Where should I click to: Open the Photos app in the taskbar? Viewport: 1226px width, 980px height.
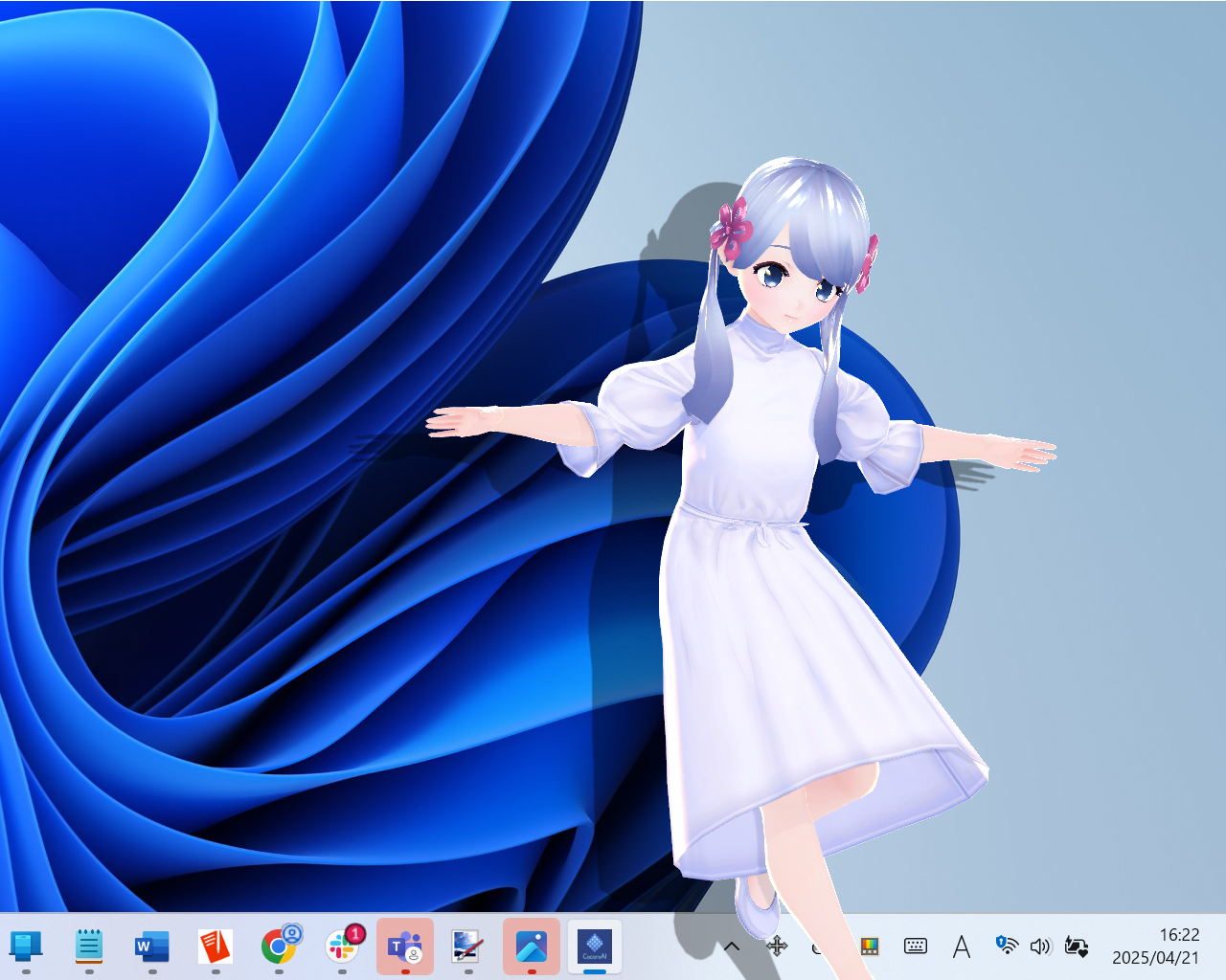[531, 947]
